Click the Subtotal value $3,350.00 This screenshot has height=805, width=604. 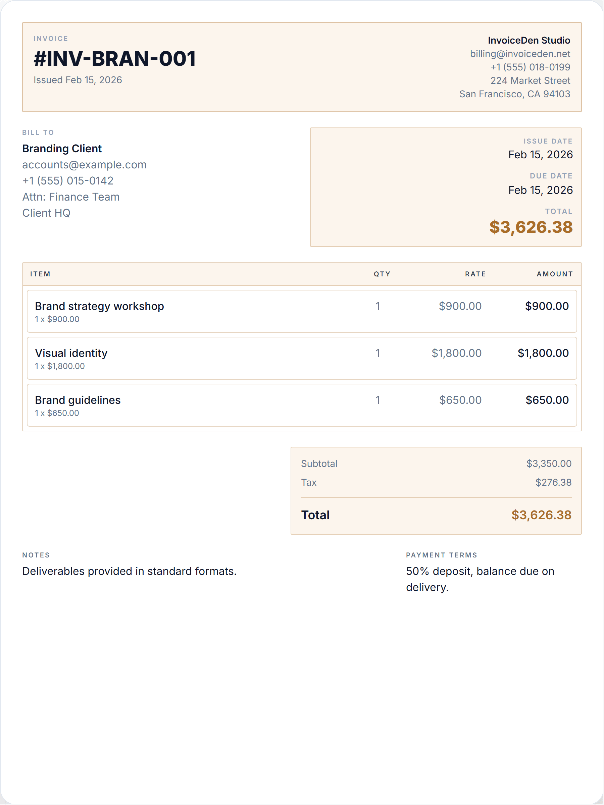click(x=549, y=464)
